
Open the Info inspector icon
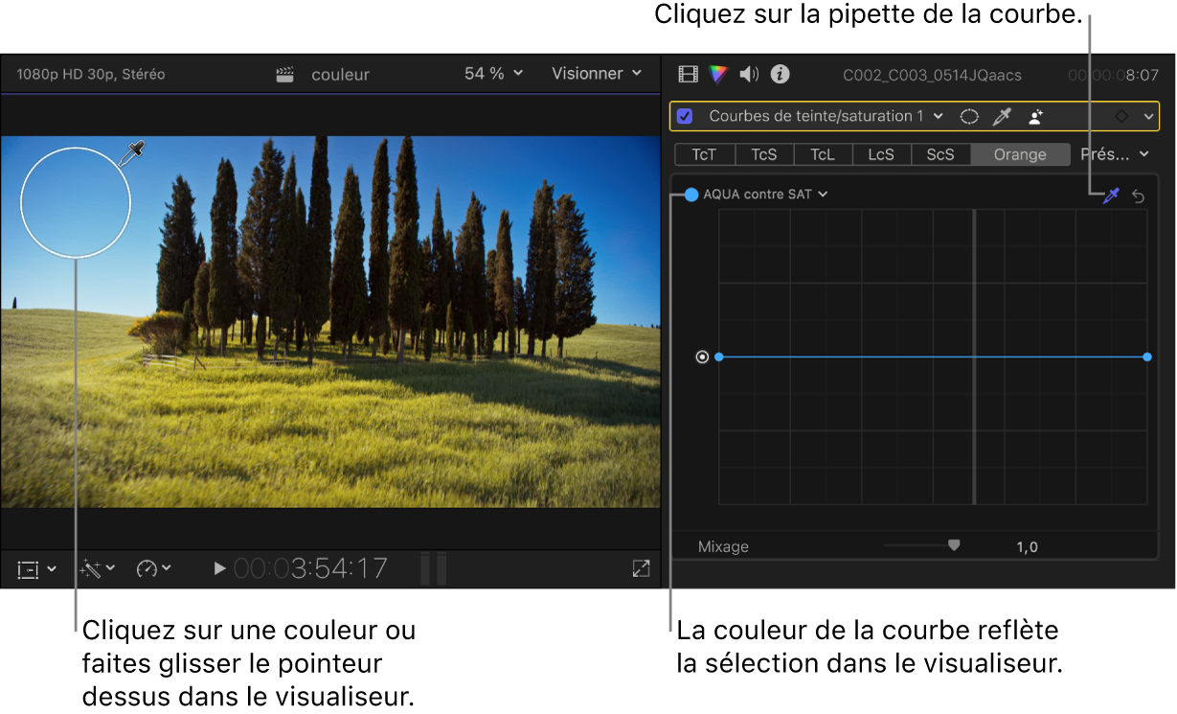pos(781,74)
